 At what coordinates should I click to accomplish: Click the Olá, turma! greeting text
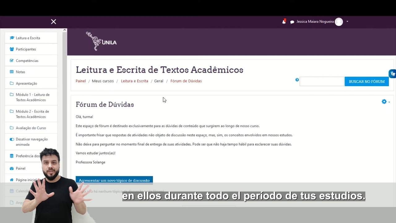(84, 117)
